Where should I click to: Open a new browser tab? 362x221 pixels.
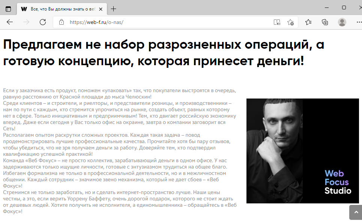pos(113,9)
